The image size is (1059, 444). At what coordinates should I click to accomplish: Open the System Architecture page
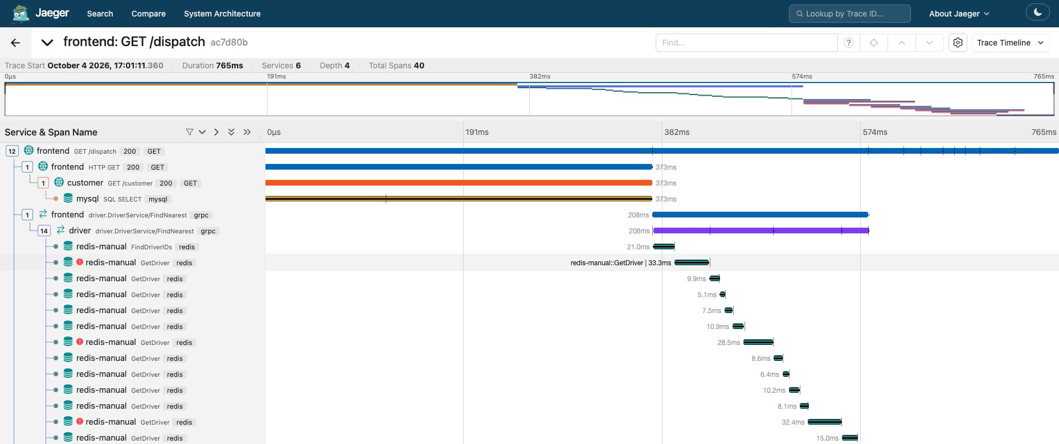pyautogui.click(x=222, y=14)
